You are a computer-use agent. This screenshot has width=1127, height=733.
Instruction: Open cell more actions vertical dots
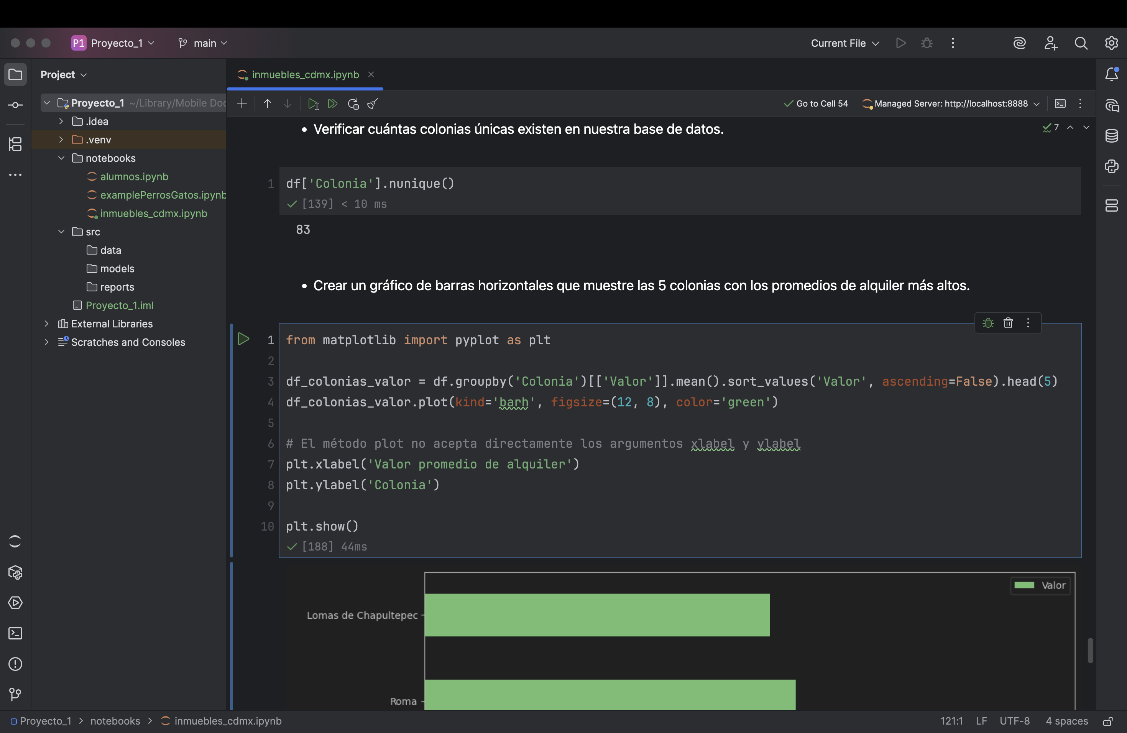[x=1028, y=323]
